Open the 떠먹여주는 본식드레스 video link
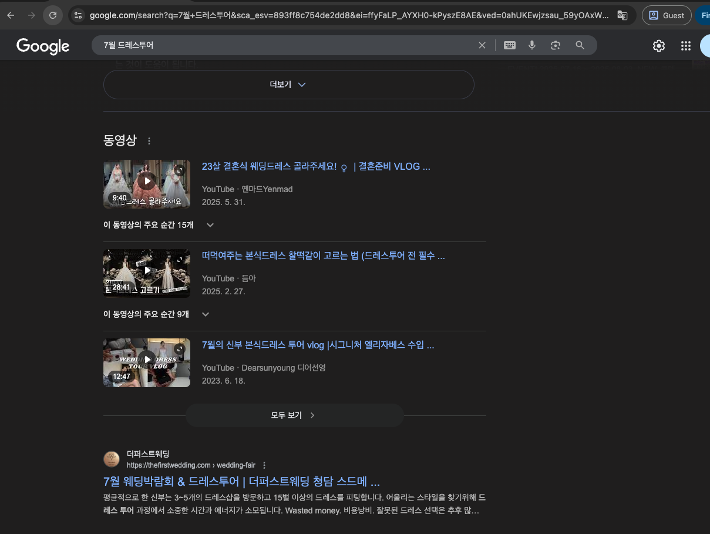This screenshot has height=534, width=710. (323, 256)
